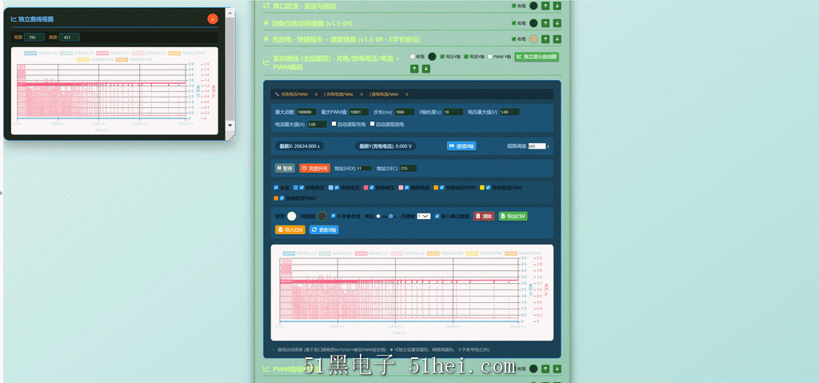Uncheck 收缩 for the 串口收发 section
Image resolution: width=819 pixels, height=383 pixels.
[x=514, y=6]
